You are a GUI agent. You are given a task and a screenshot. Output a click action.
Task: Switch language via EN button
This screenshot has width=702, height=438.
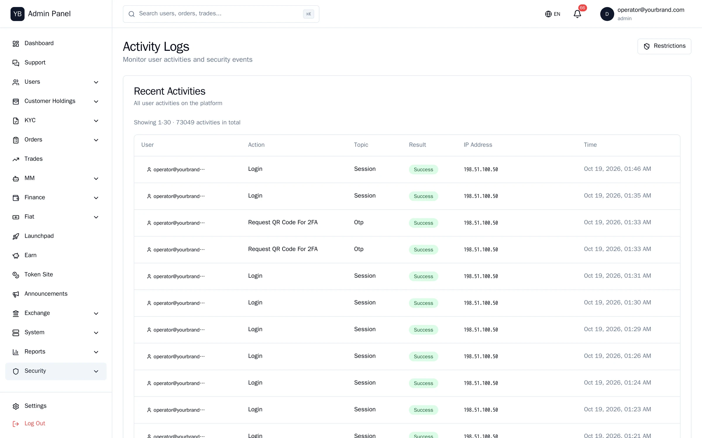click(x=553, y=14)
